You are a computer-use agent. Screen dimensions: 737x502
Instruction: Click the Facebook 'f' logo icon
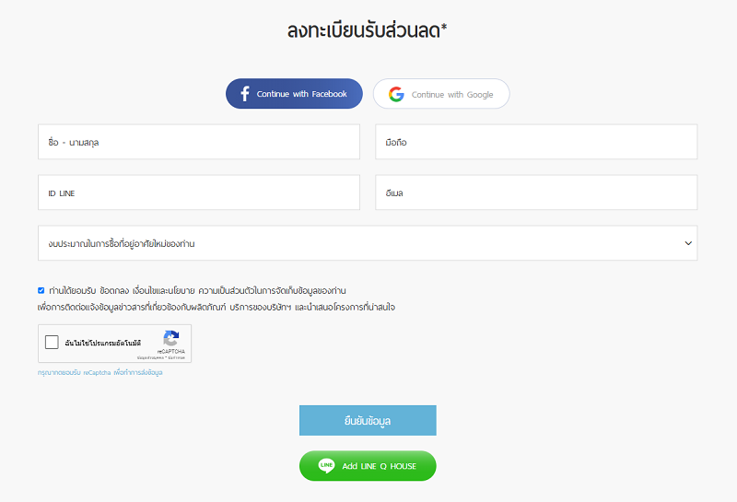click(x=245, y=94)
